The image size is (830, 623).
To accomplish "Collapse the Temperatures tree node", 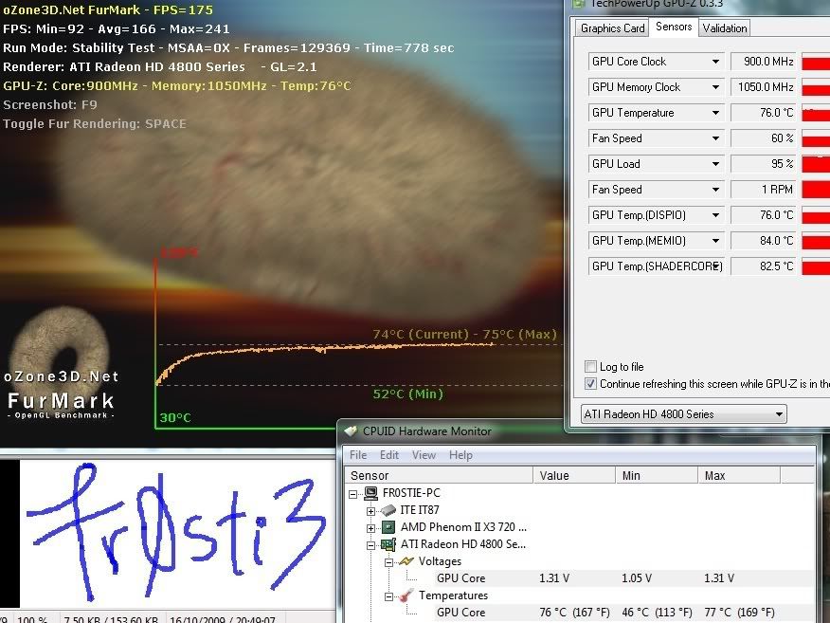I will (x=388, y=596).
